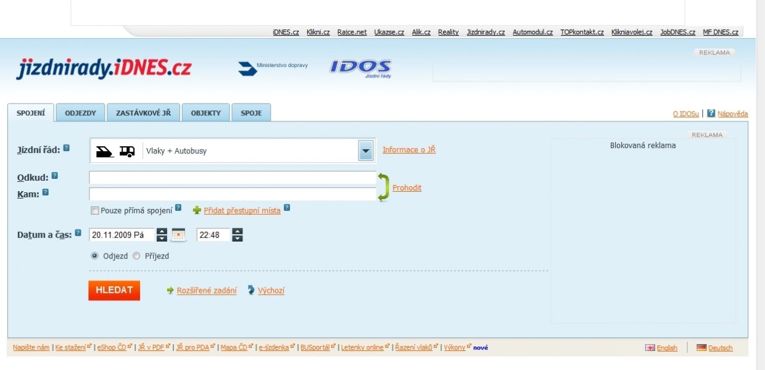Screen dimensions: 765x370
Task: Open Rajce.net in the top navigation
Action: pos(352,32)
